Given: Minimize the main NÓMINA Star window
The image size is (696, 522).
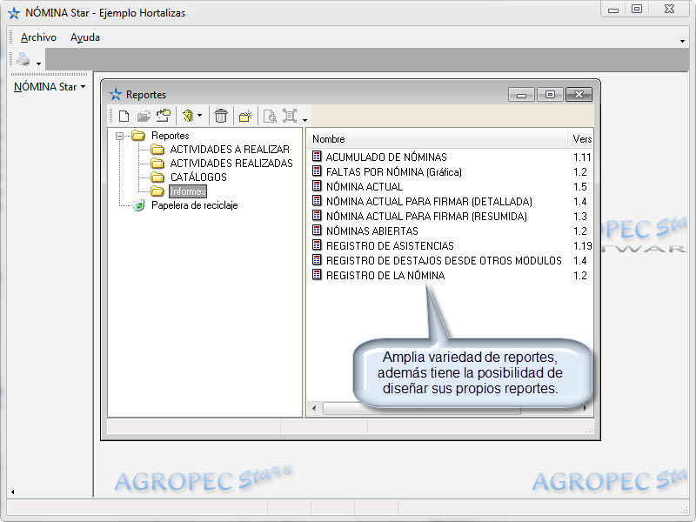Looking at the screenshot, I should (x=613, y=10).
